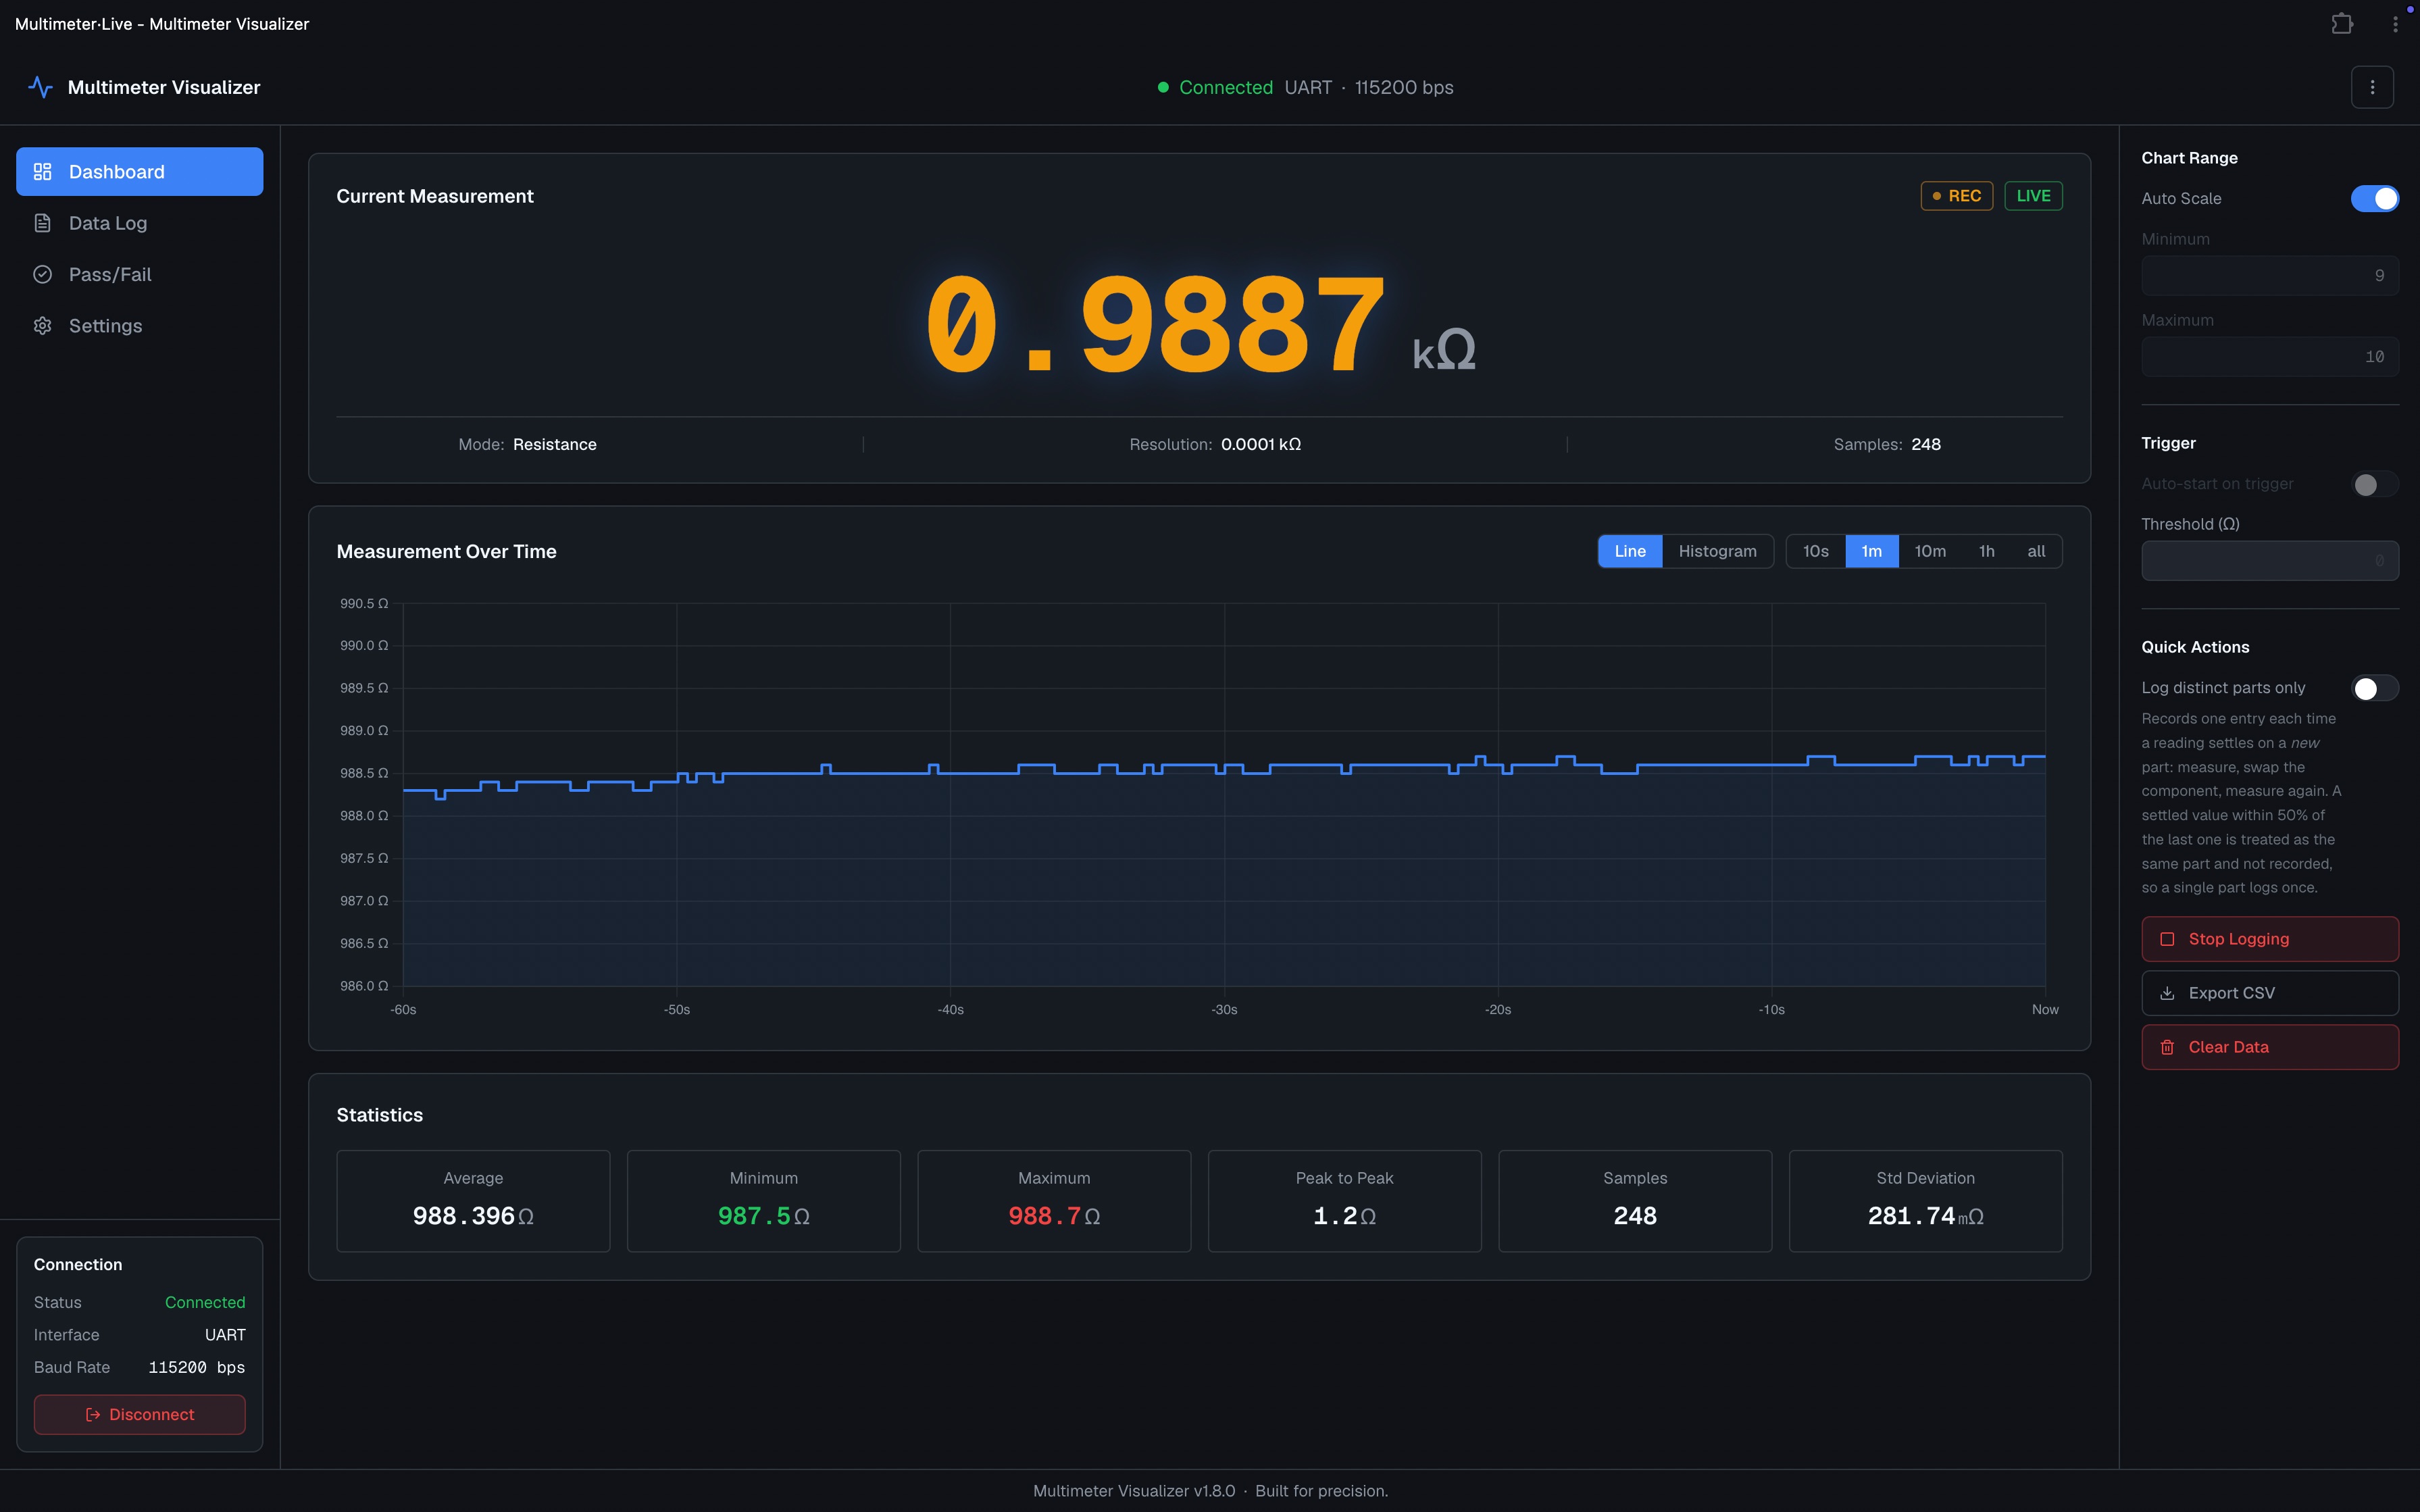
Task: Click the Std Deviation 281.74 mΩ value
Action: [x=1925, y=1216]
